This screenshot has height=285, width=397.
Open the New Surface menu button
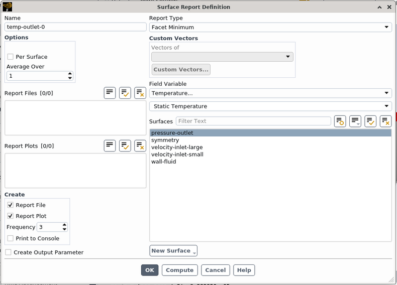pyautogui.click(x=173, y=251)
